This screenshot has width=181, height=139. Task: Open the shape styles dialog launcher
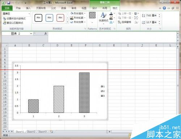tap(85, 29)
